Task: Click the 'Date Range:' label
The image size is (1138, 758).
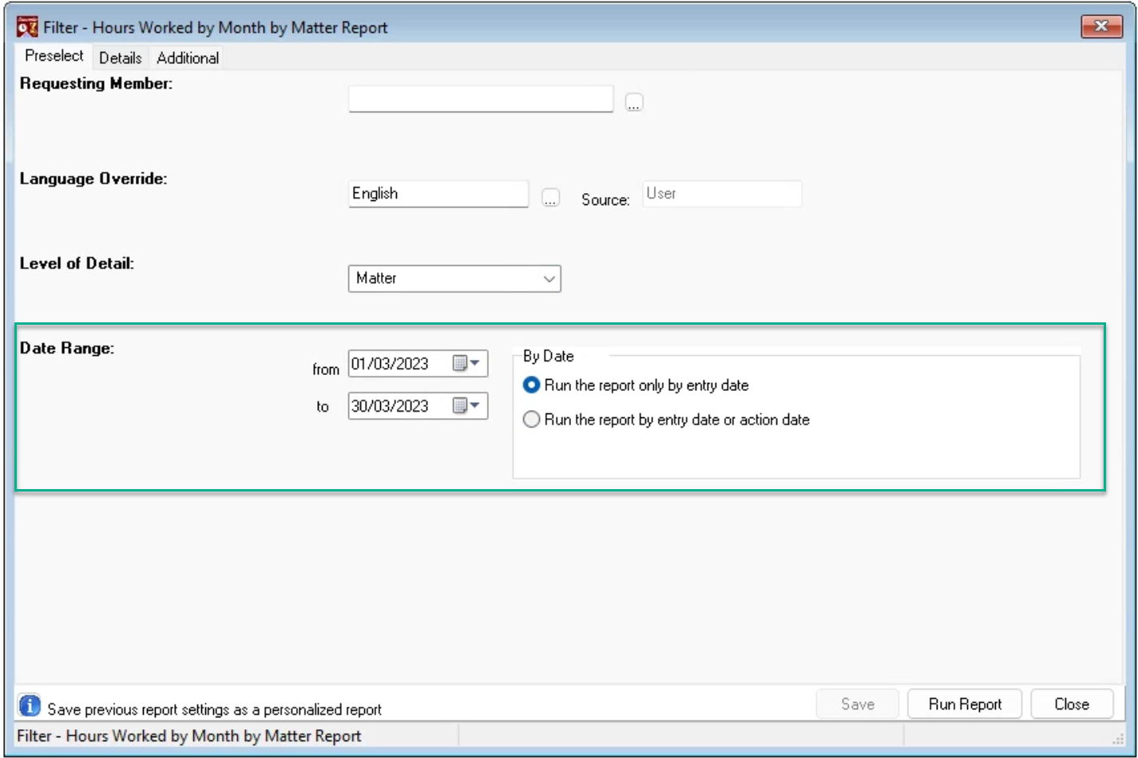Action: coord(67,349)
